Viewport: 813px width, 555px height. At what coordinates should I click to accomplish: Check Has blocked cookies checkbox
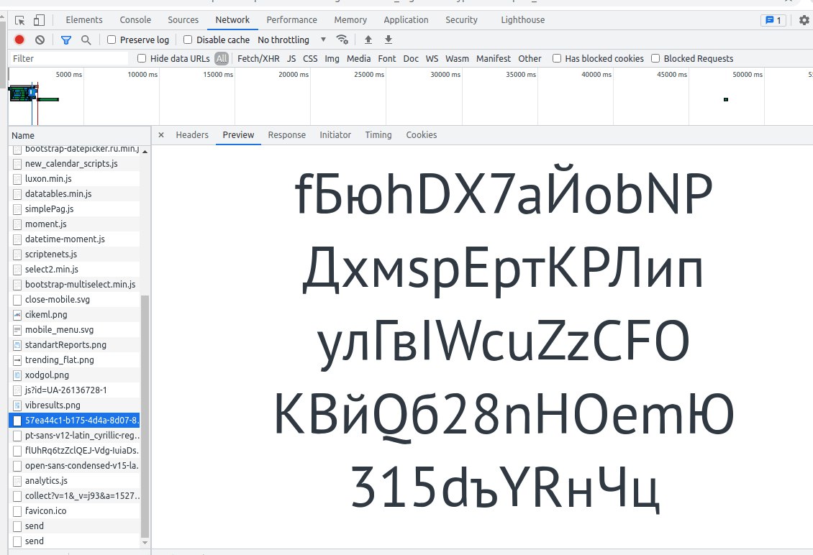[x=557, y=58]
